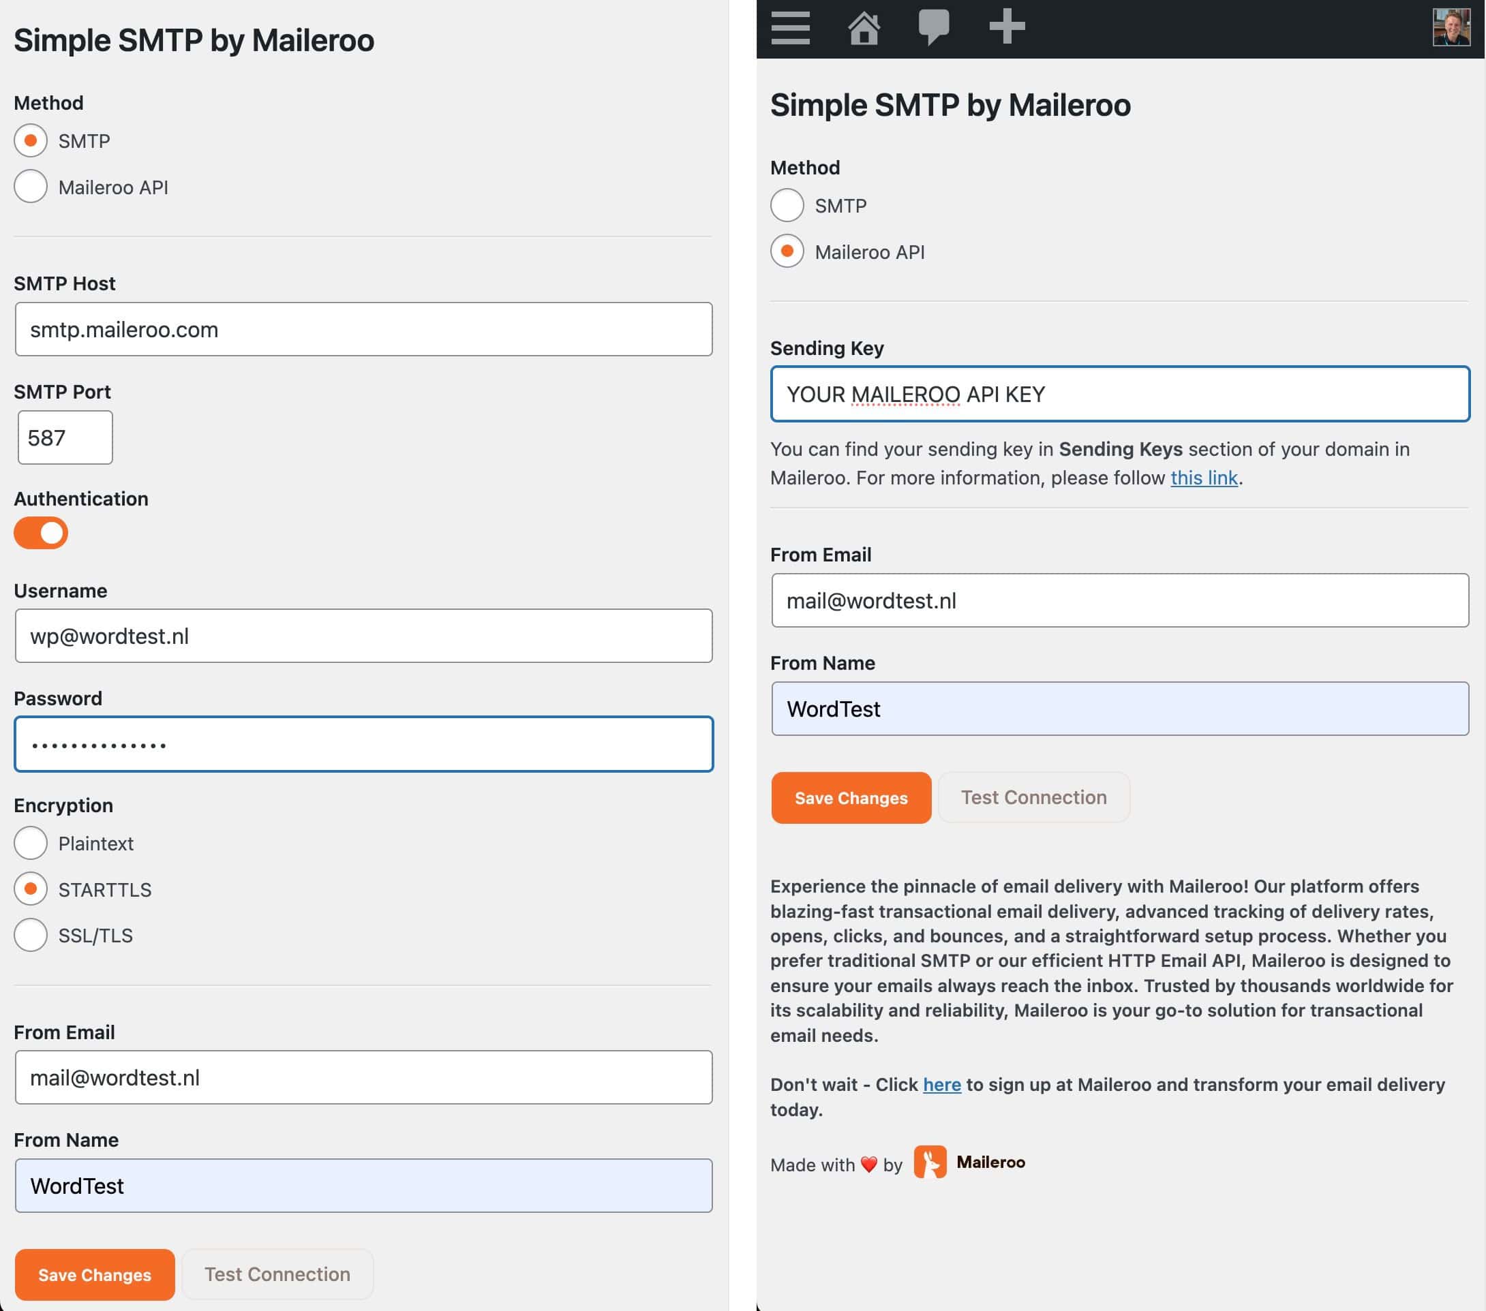Viewport: 1486px width, 1311px height.
Task: Focus the Password field
Action: click(363, 744)
